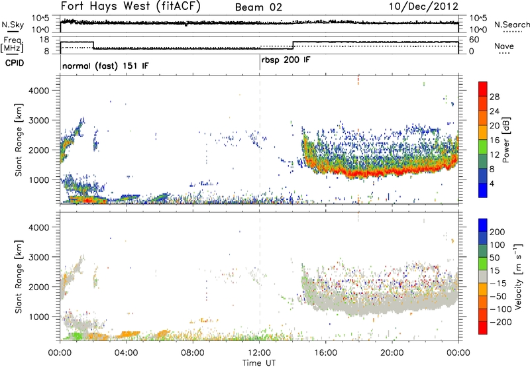Click the blue 4 dB segment of power colorbar
The height and width of the screenshot is (367, 530).
point(483,190)
